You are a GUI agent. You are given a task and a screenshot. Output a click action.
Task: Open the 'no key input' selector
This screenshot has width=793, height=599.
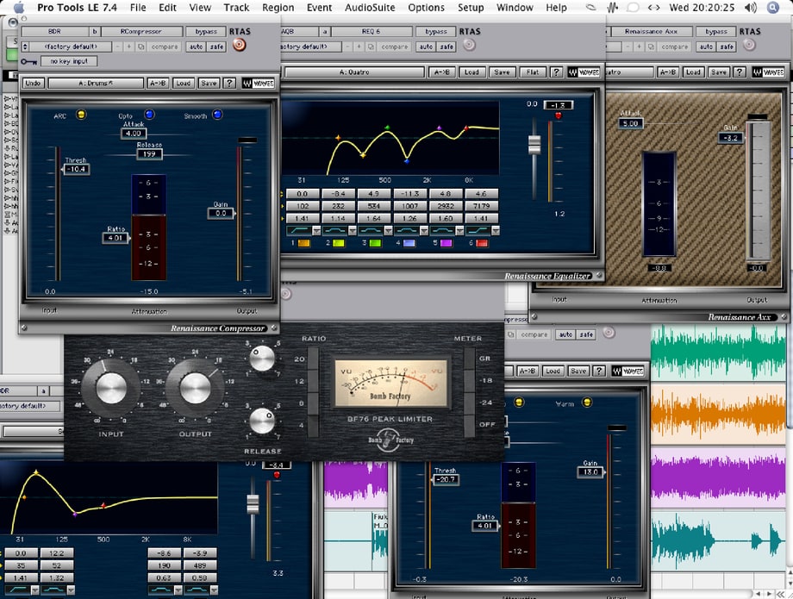[x=69, y=61]
